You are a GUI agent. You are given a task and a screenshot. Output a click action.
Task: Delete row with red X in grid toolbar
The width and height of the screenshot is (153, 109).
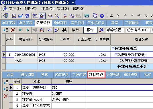pos(13,30)
